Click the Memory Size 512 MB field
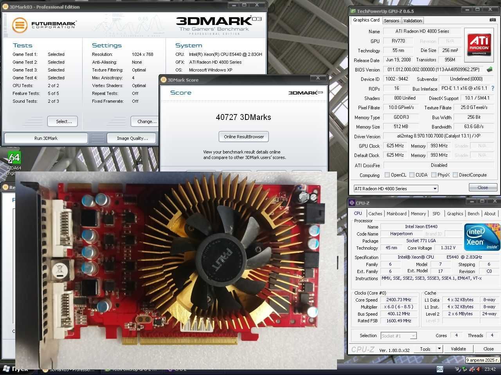Viewport: 501px width, 375px height. (401, 127)
